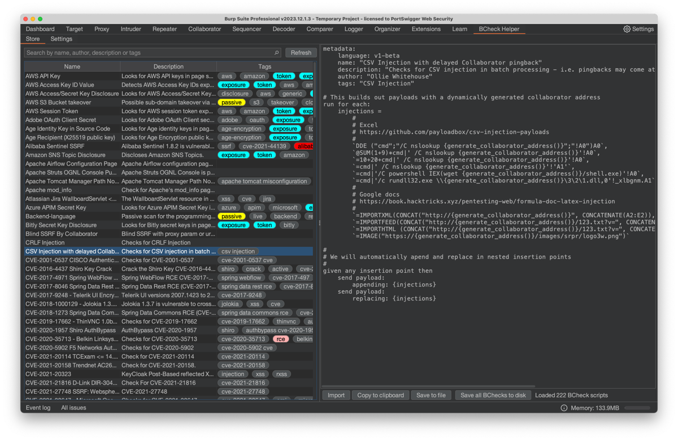Open the Comparer tab

click(x=320, y=29)
